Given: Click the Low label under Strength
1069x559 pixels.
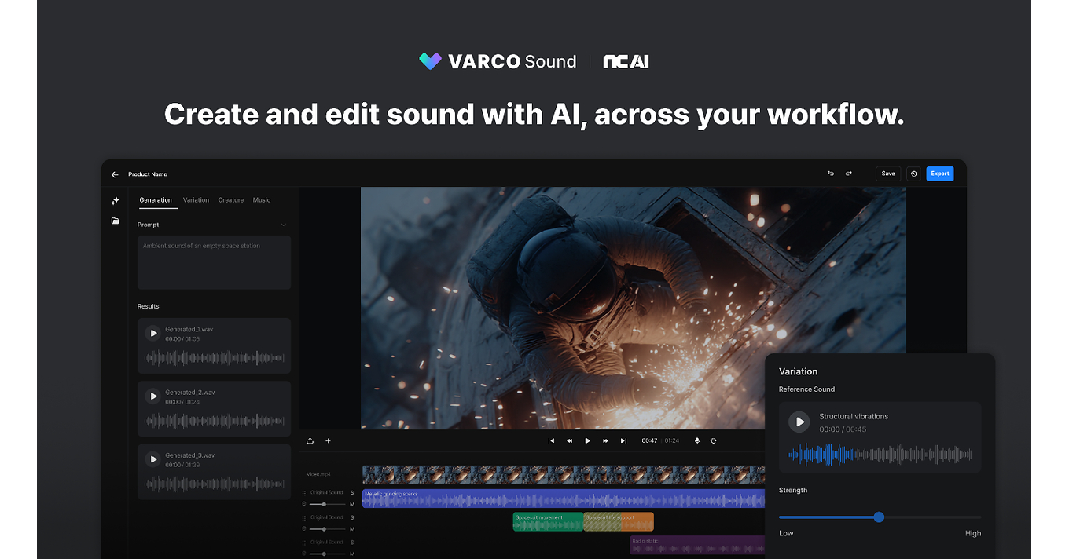Looking at the screenshot, I should click(x=786, y=533).
